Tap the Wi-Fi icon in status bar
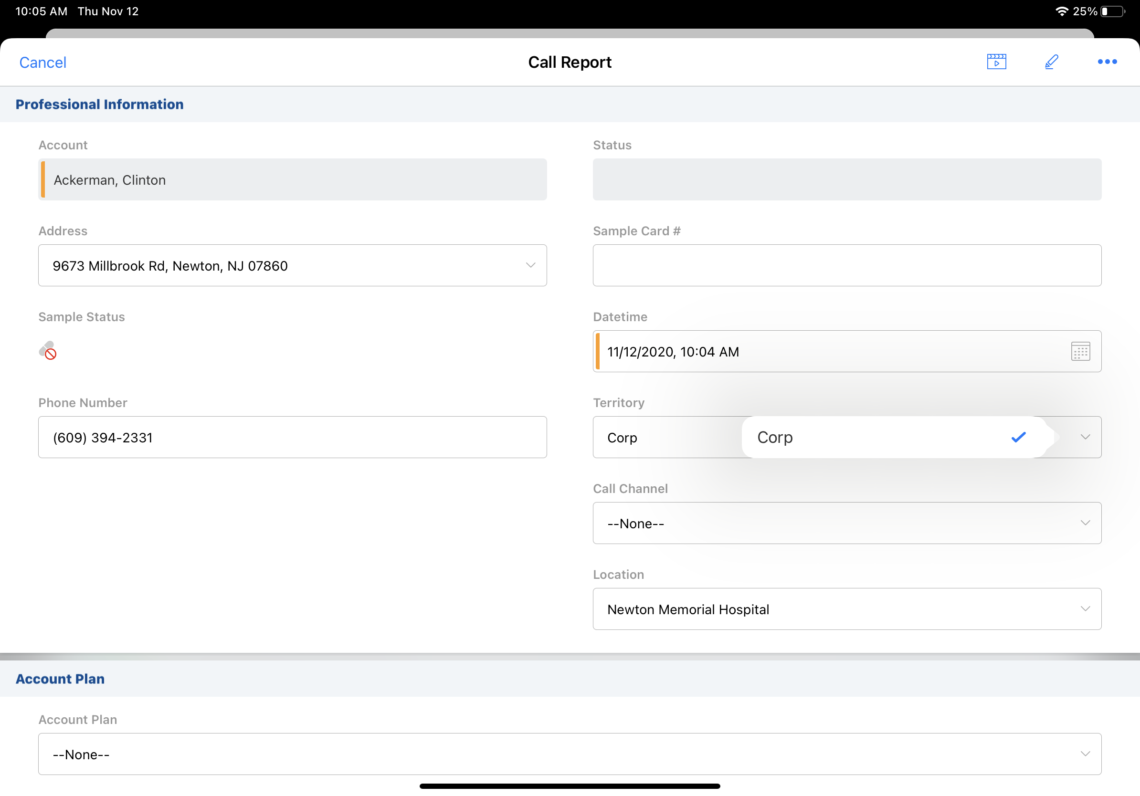The height and width of the screenshot is (796, 1140). 1061,11
